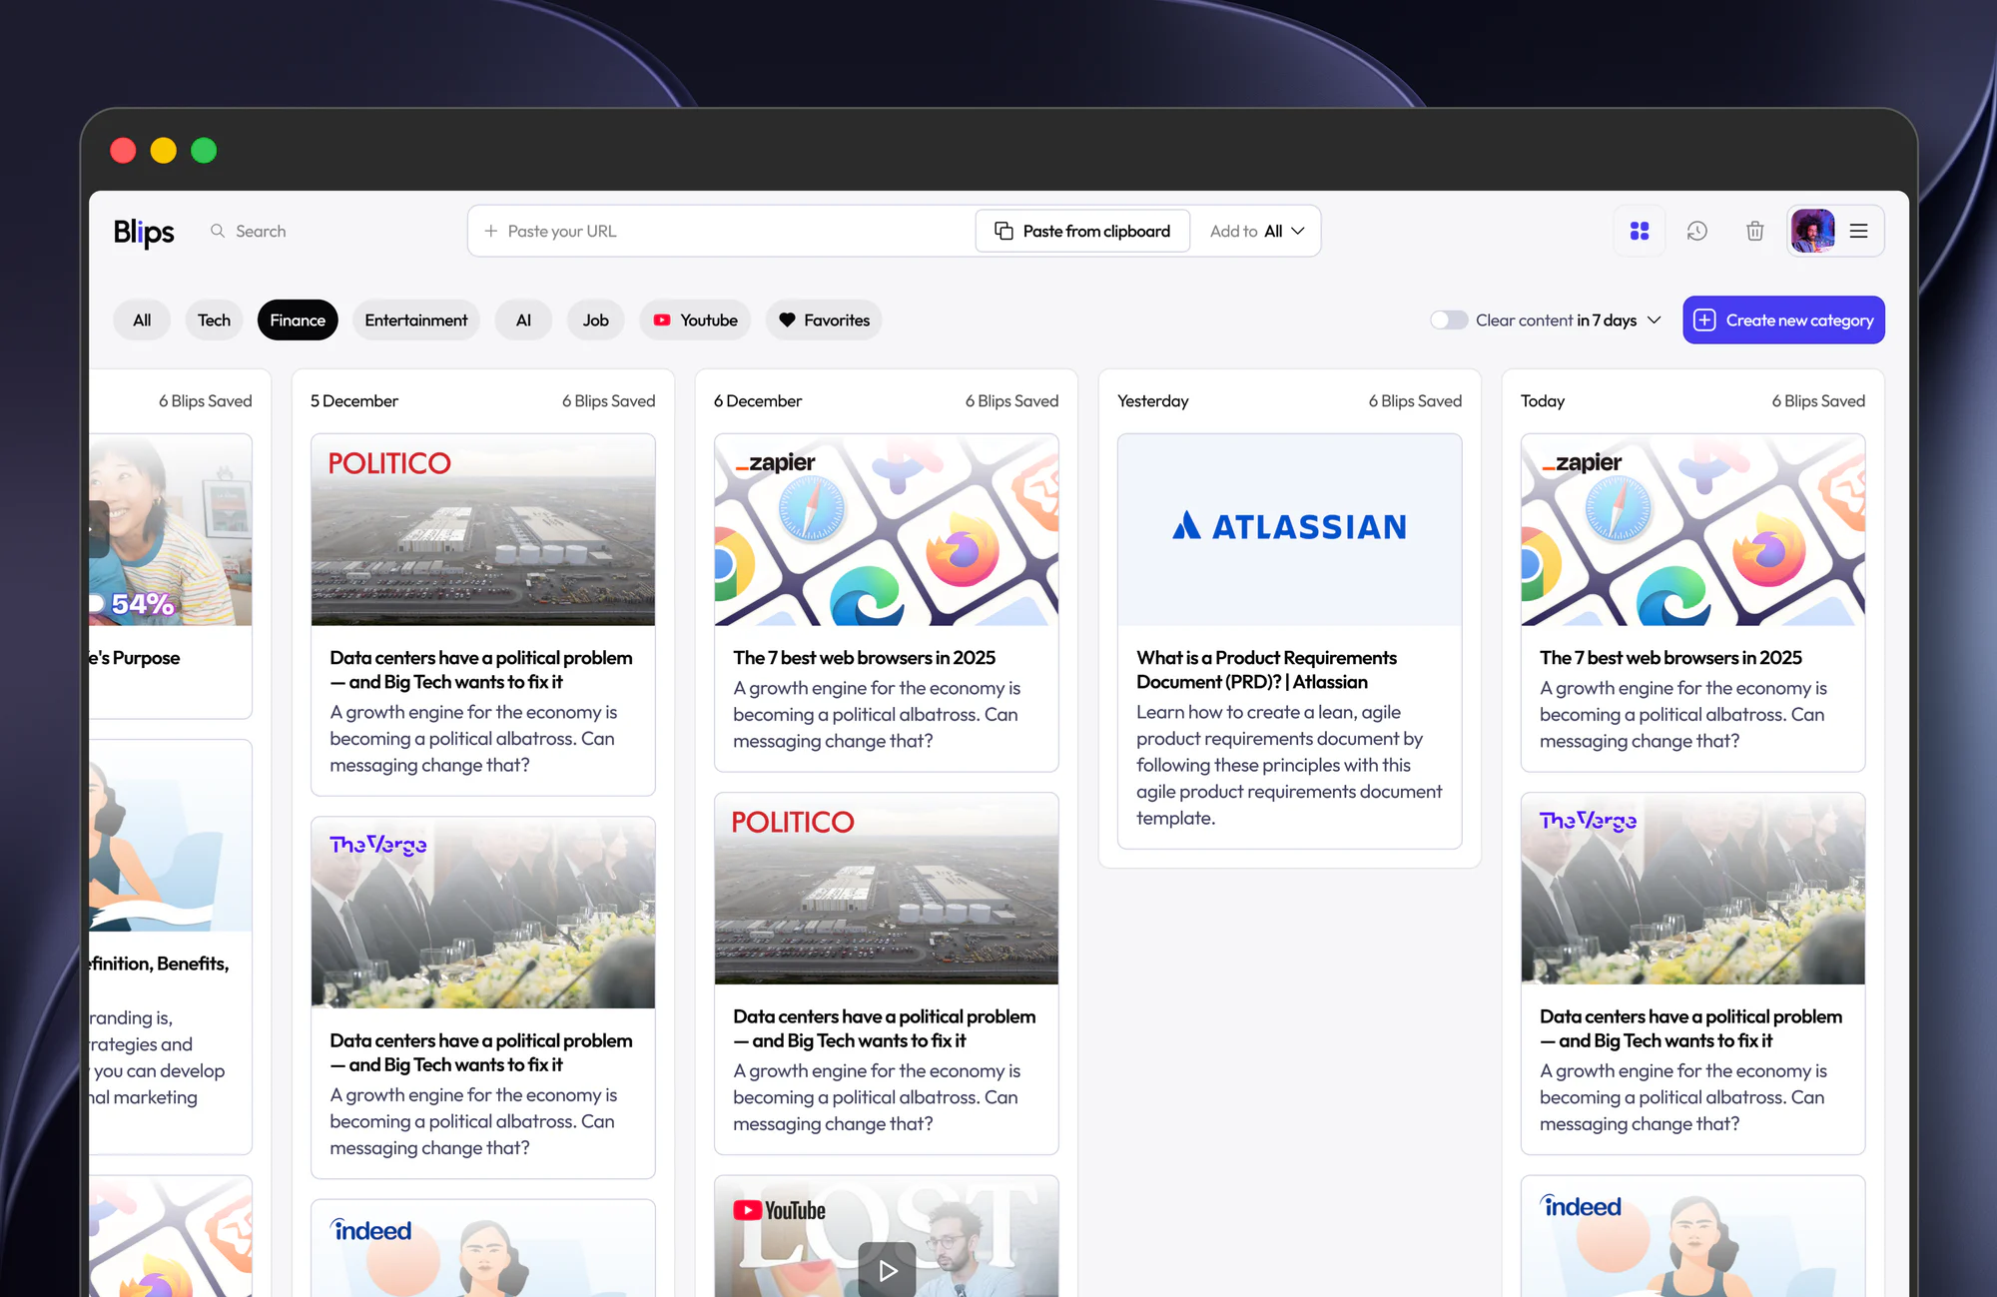Open the Atlassian PRD article title
The image size is (1997, 1297).
1266,670
